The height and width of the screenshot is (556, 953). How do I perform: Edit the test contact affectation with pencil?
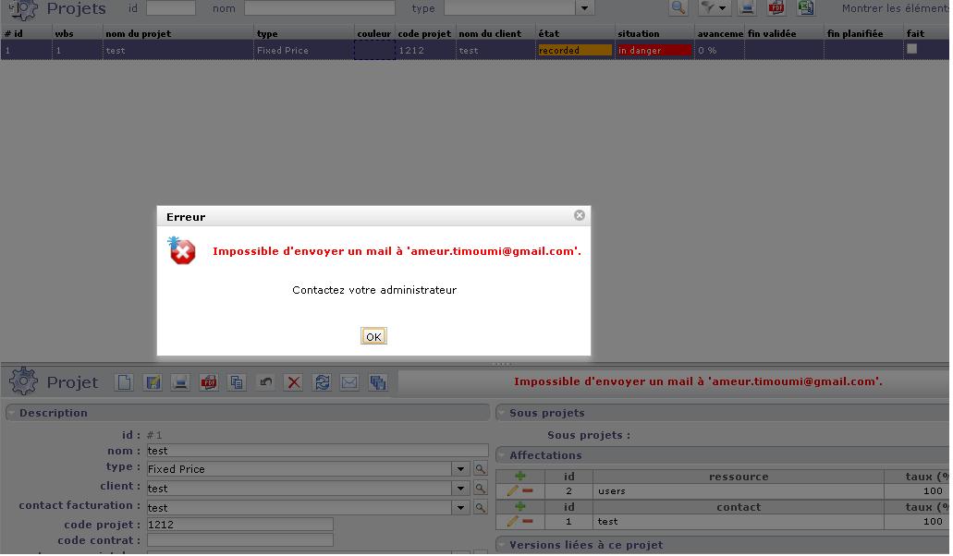(x=512, y=521)
